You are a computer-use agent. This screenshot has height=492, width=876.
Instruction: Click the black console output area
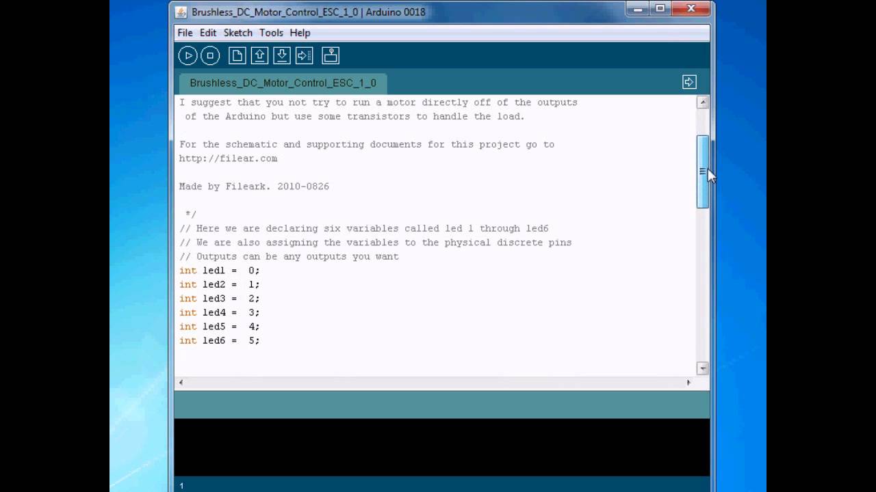click(442, 448)
